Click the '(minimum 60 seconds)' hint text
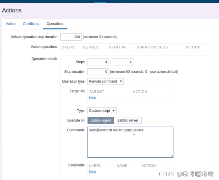This screenshot has height=180, width=219. (x=100, y=37)
